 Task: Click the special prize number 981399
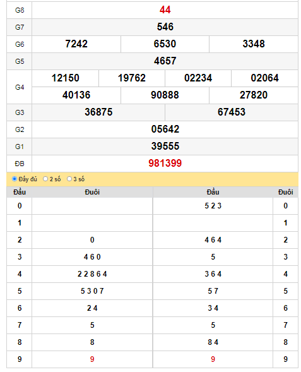click(165, 163)
